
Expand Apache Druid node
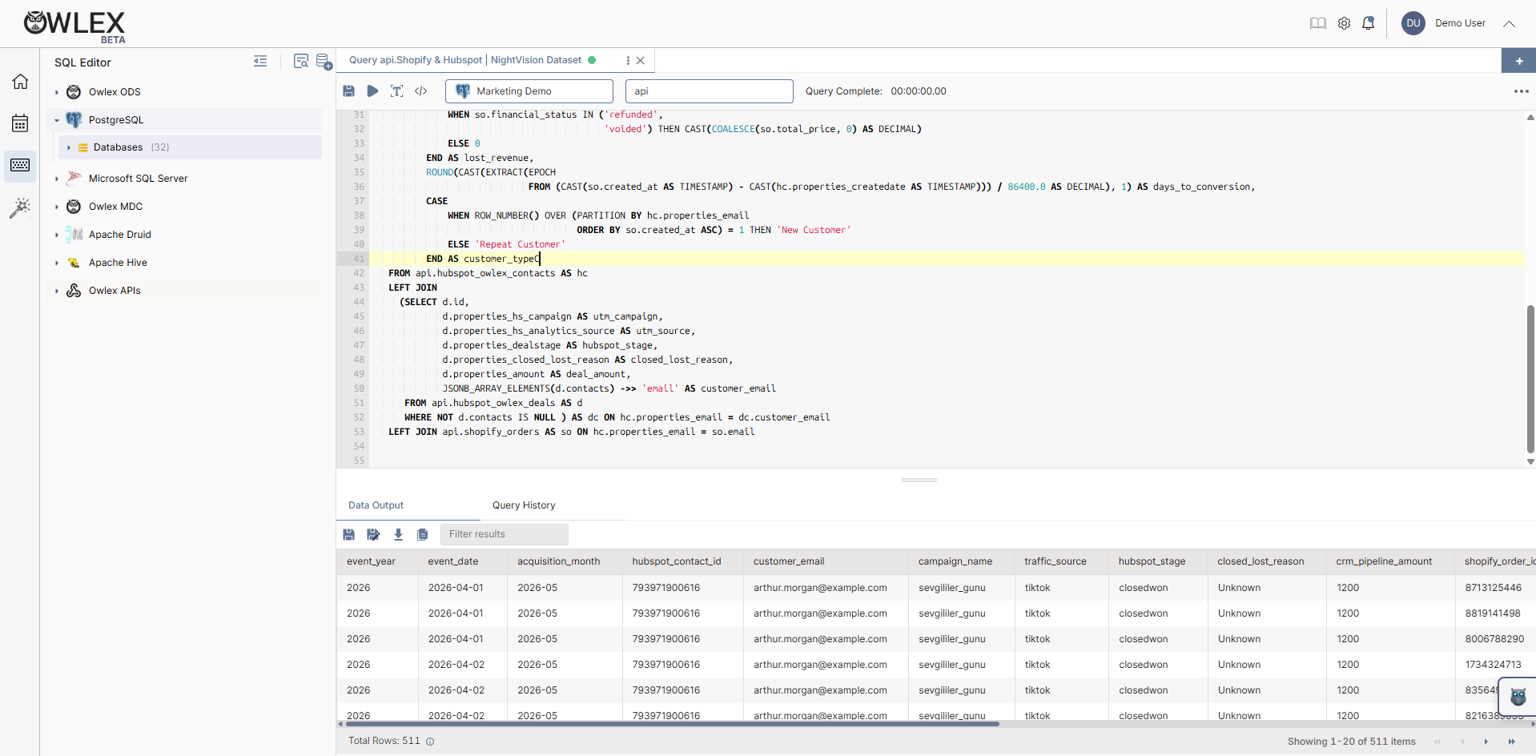click(x=57, y=235)
